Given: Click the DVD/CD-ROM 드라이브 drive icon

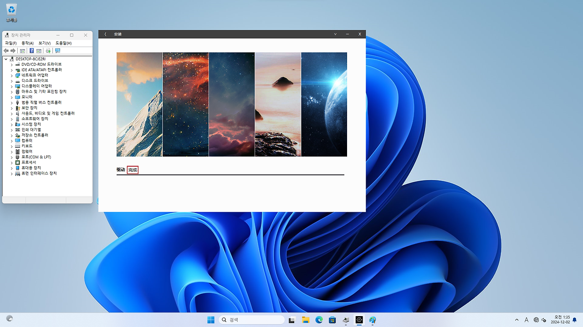Looking at the screenshot, I should [18, 64].
